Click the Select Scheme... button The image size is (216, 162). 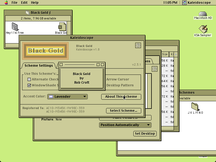(124, 111)
